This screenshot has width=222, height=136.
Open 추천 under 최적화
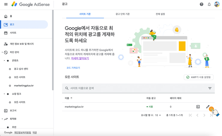pyautogui.click(x=14, y=127)
